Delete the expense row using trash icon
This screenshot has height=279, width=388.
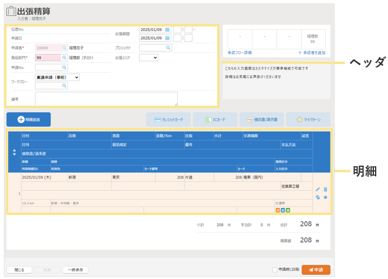tap(325, 190)
